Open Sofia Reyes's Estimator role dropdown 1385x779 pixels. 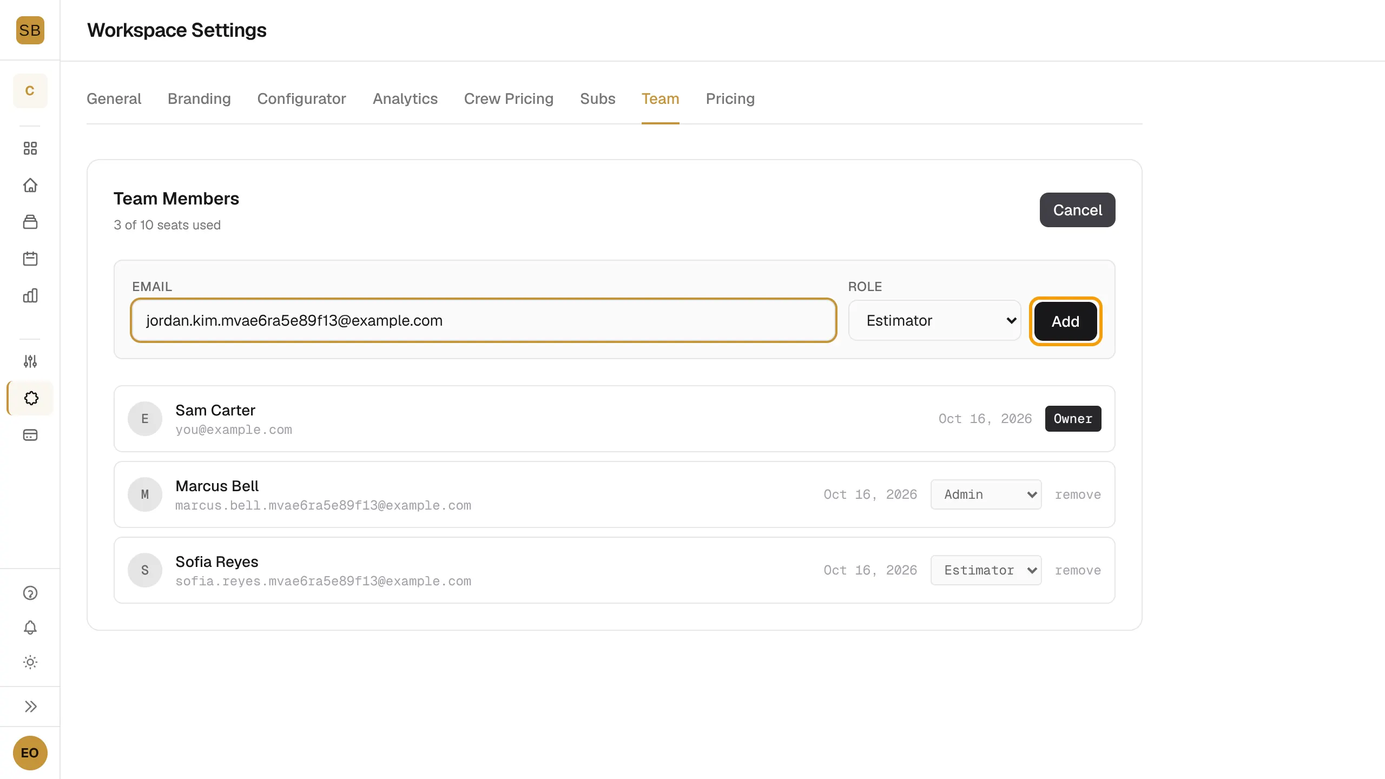[986, 570]
